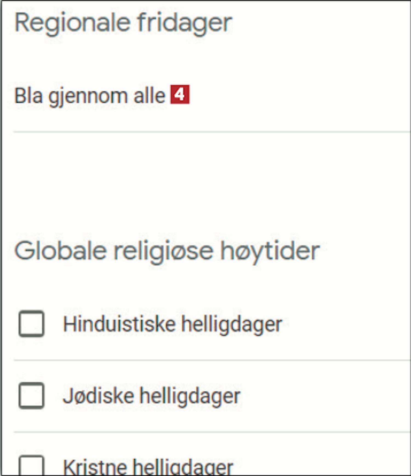Enable the Hinduistiske helligdager checkbox

click(x=32, y=324)
